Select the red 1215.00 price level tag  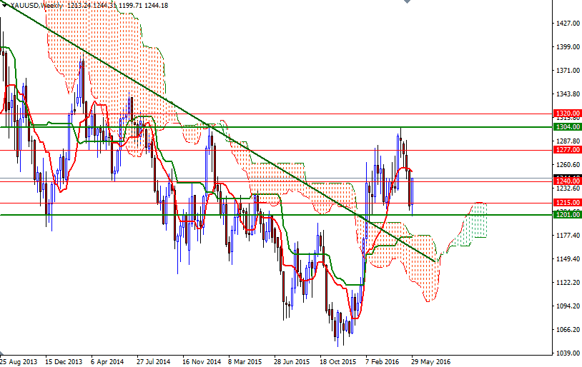coord(566,203)
